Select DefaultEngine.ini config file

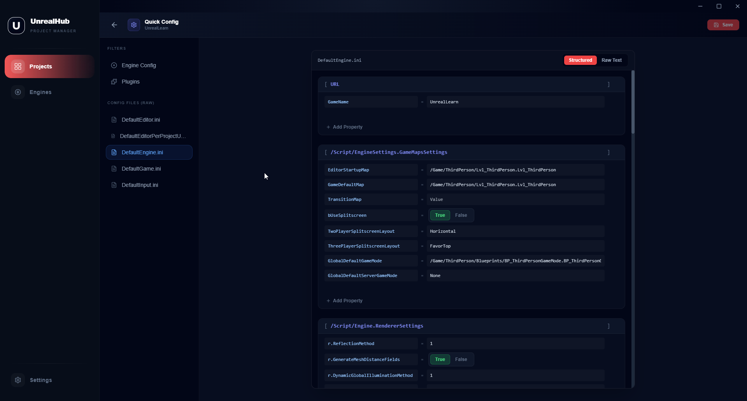(x=149, y=152)
